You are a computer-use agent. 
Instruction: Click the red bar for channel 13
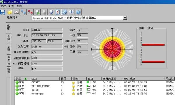(153, 62)
